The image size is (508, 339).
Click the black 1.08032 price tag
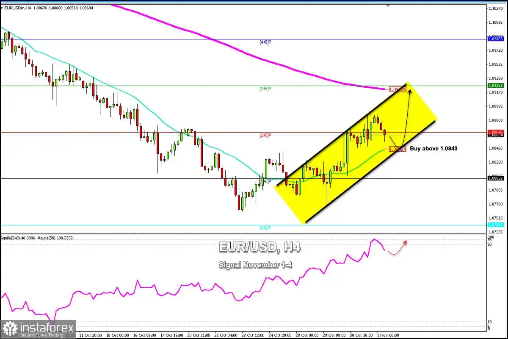coord(496,178)
